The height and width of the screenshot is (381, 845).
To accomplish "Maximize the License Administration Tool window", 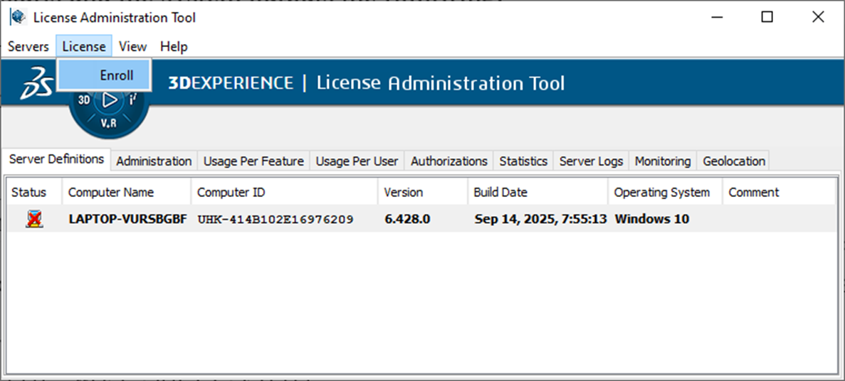I will point(767,17).
